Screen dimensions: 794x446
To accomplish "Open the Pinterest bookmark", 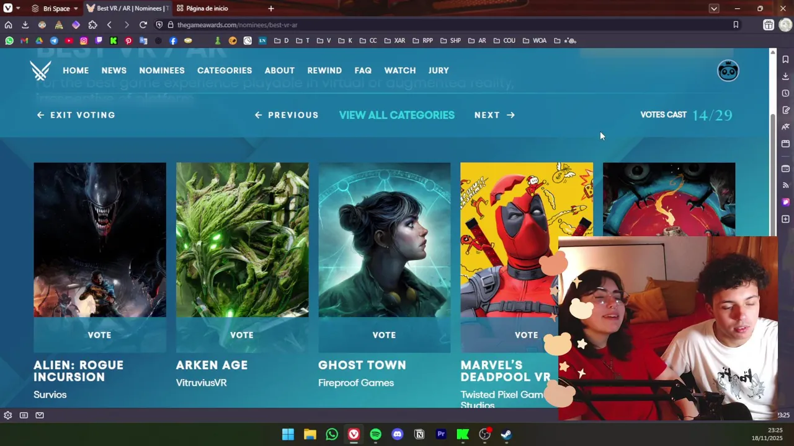I will pyautogui.click(x=128, y=40).
